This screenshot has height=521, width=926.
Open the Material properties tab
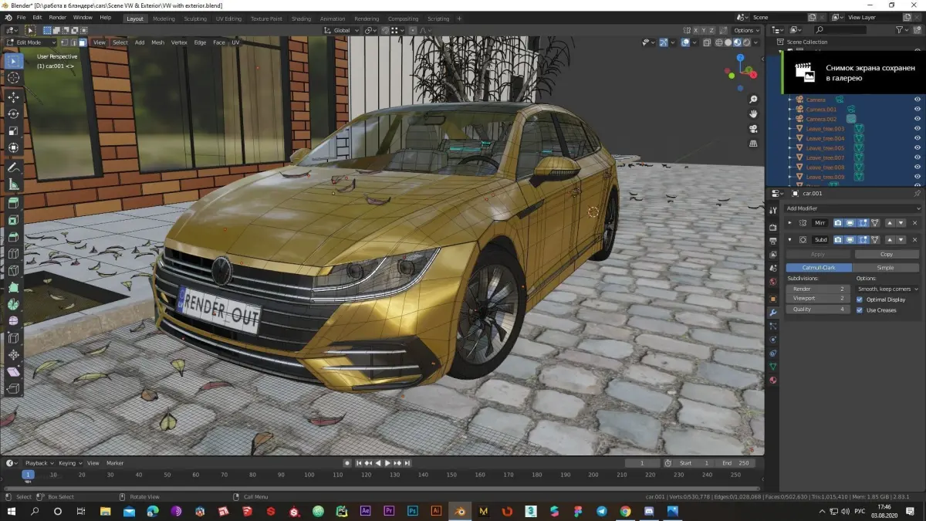click(x=772, y=381)
